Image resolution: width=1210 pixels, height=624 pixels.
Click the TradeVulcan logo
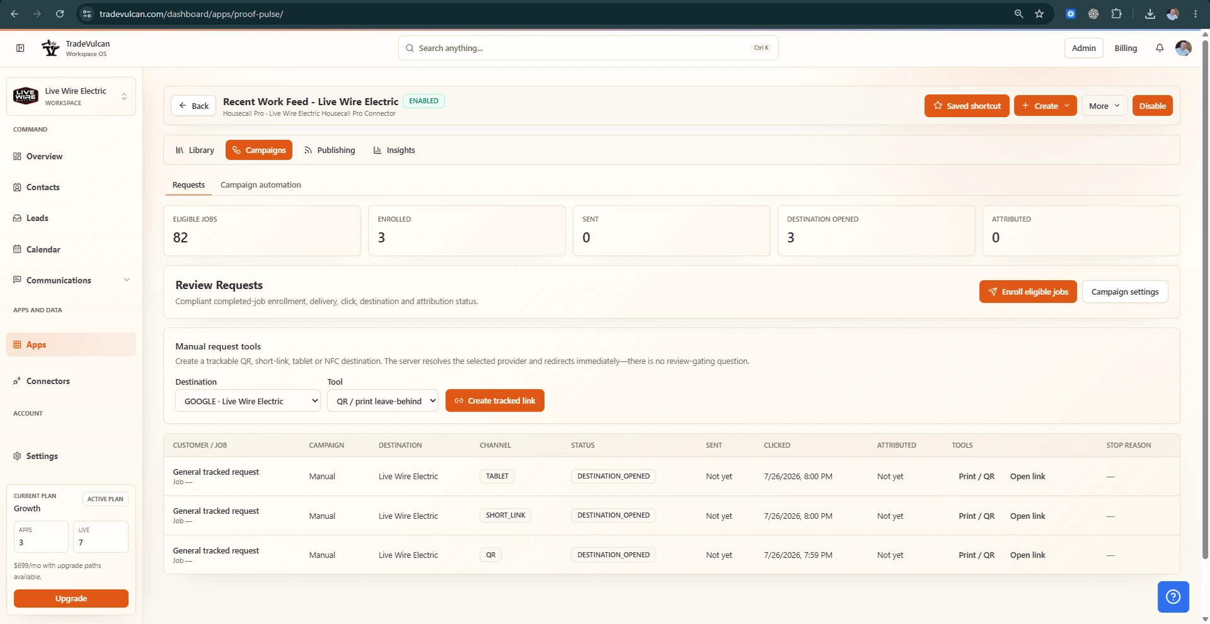50,48
